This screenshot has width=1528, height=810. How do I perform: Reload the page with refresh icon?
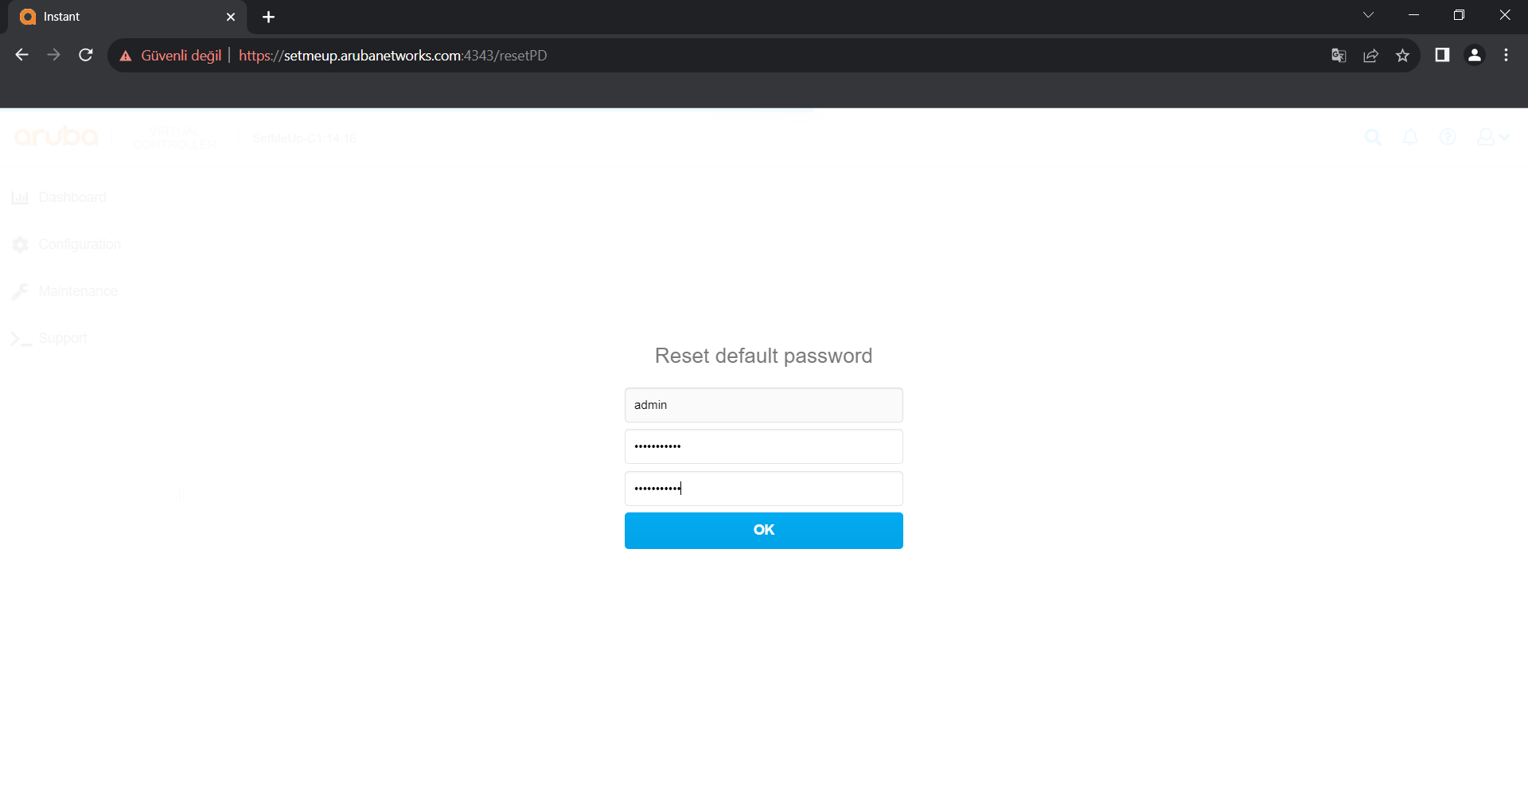click(86, 55)
